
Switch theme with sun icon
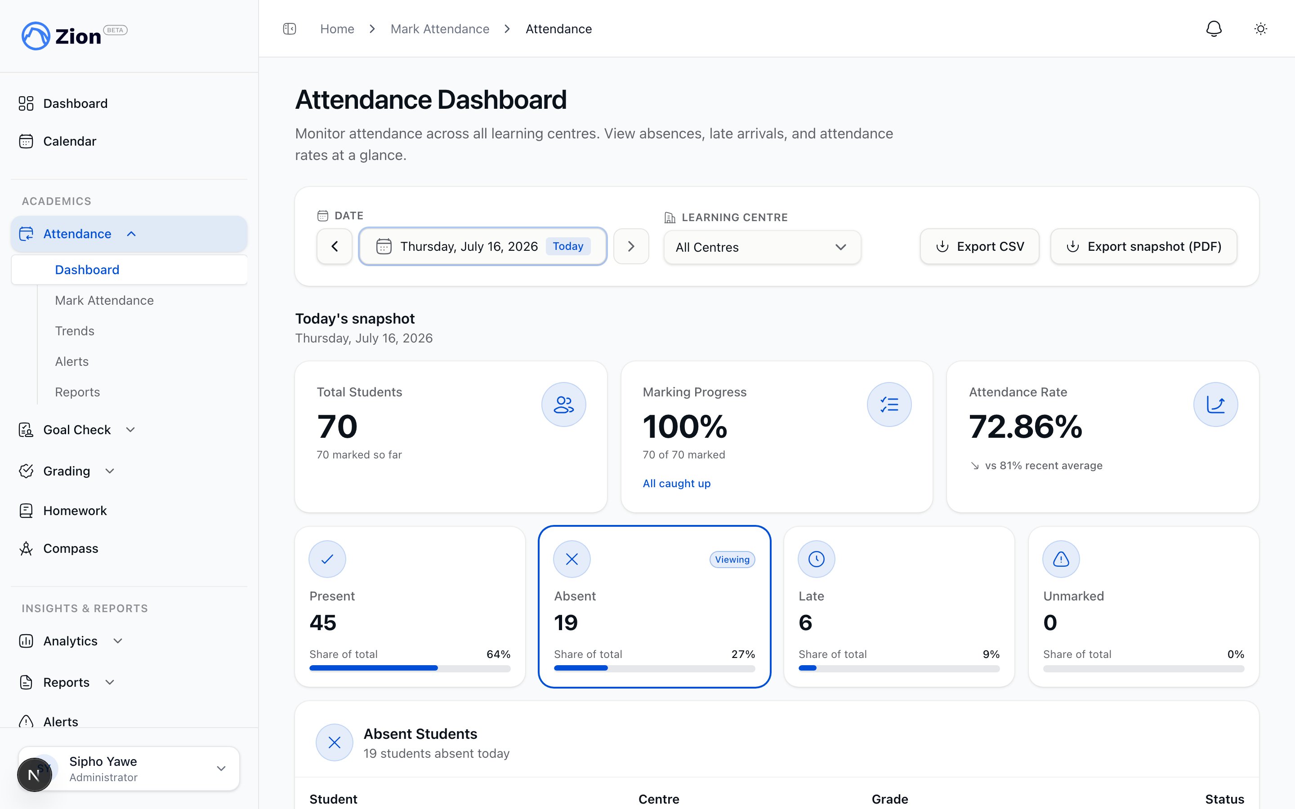[x=1261, y=29]
